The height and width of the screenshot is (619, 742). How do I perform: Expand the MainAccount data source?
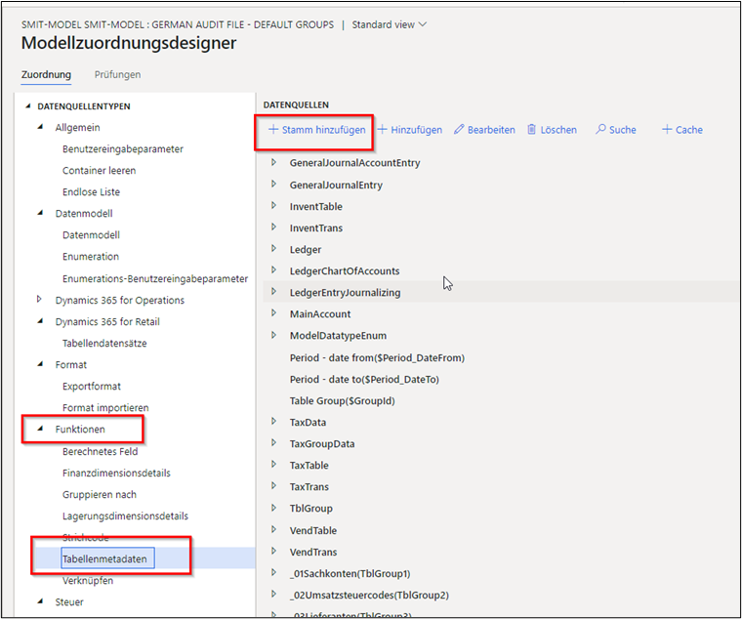(x=273, y=312)
